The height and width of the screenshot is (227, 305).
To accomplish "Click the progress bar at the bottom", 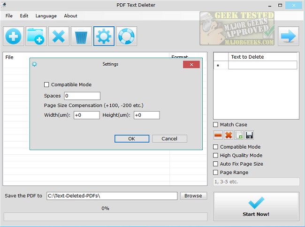I will 106,217.
